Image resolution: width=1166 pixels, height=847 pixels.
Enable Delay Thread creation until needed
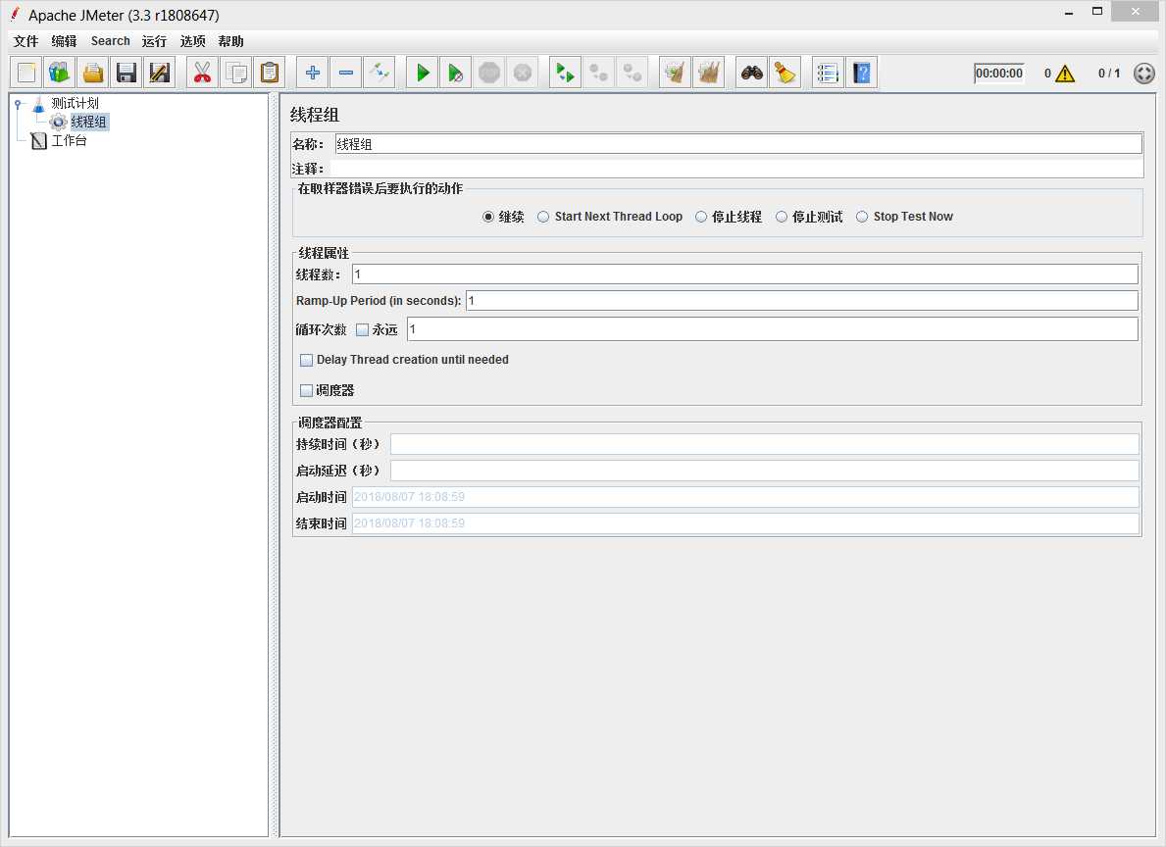pyautogui.click(x=306, y=361)
